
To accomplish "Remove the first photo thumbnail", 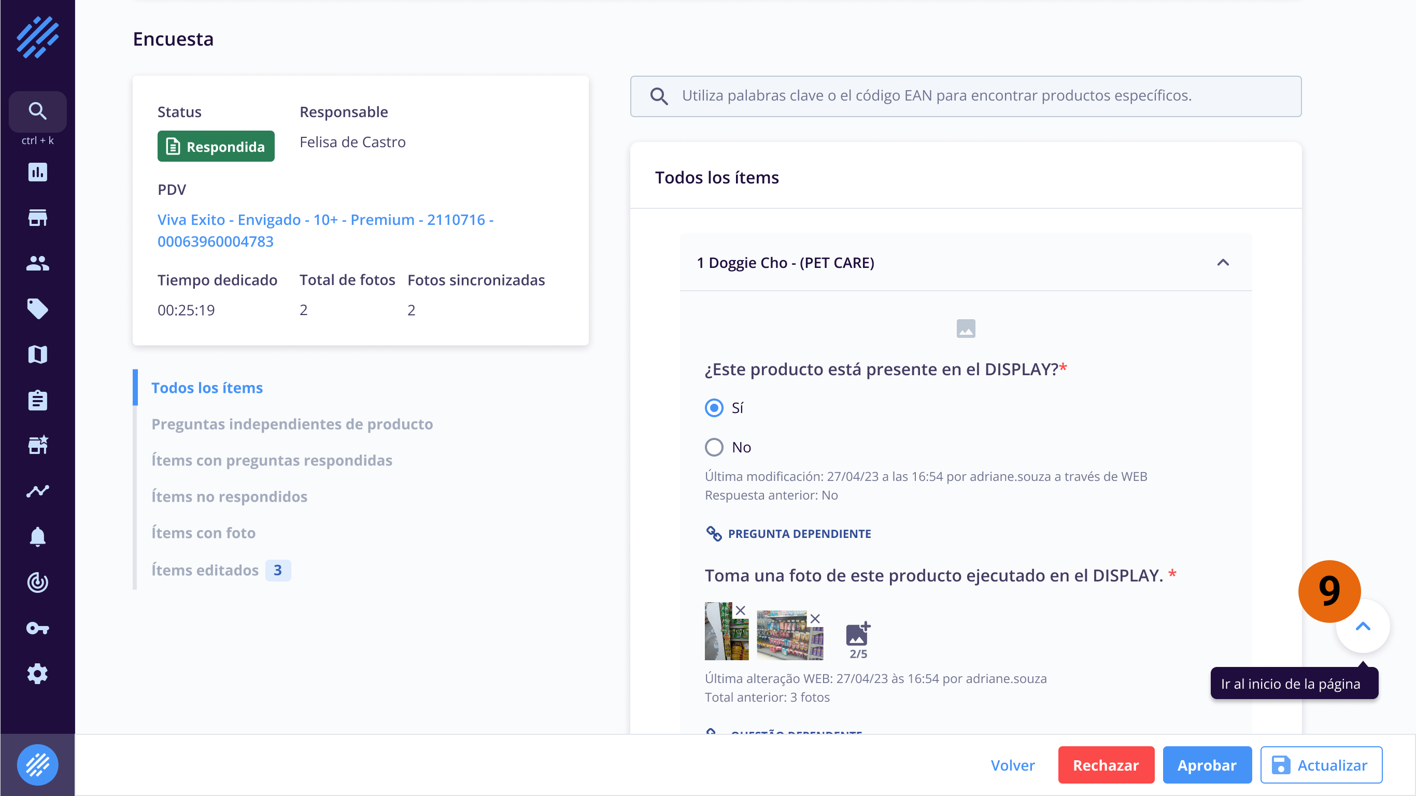I will 741,610.
